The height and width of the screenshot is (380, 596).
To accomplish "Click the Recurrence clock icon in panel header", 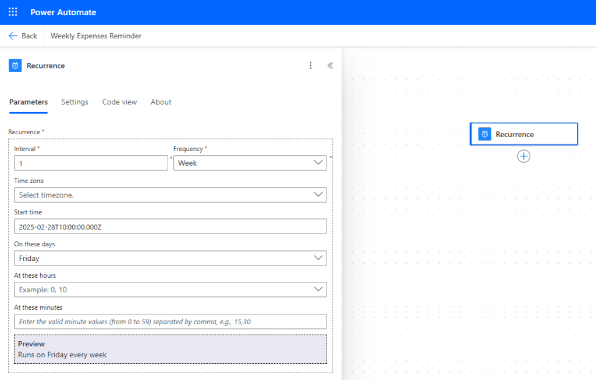I will [x=14, y=65].
